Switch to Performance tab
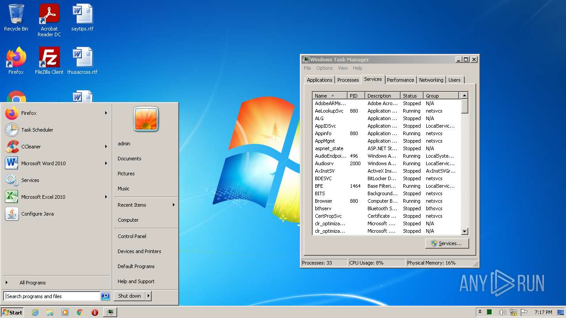566x318 pixels. point(400,80)
